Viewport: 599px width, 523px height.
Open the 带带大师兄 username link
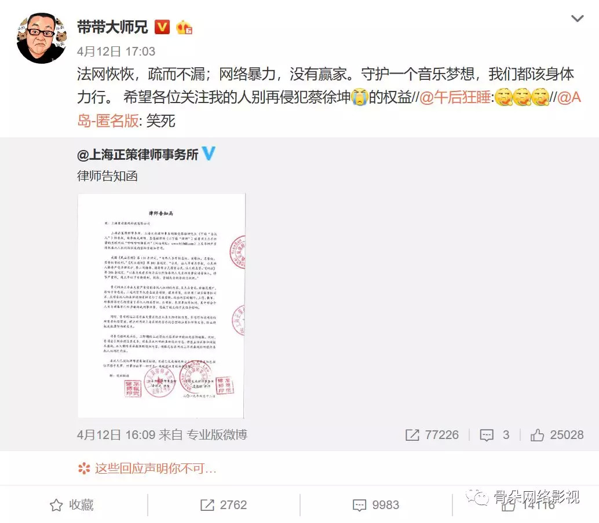pos(112,27)
